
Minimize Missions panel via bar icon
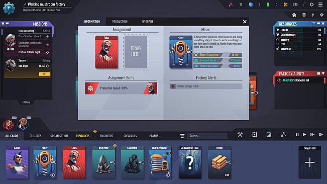point(7,24)
